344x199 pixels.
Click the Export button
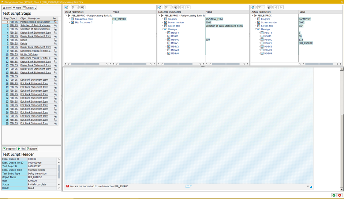point(32,149)
